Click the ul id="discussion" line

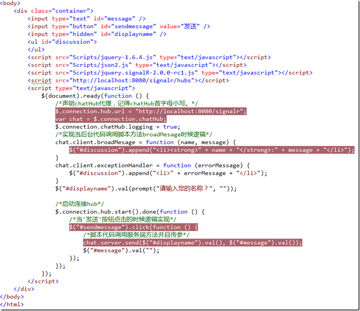tap(62, 42)
